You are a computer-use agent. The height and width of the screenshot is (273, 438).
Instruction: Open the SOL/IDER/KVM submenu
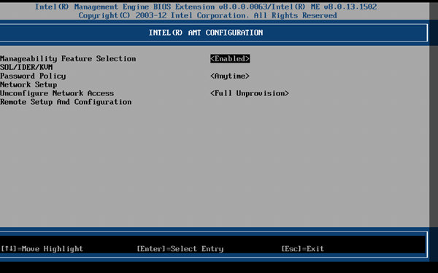[26, 68]
